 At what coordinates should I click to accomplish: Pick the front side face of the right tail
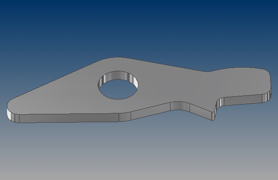coord(243,100)
